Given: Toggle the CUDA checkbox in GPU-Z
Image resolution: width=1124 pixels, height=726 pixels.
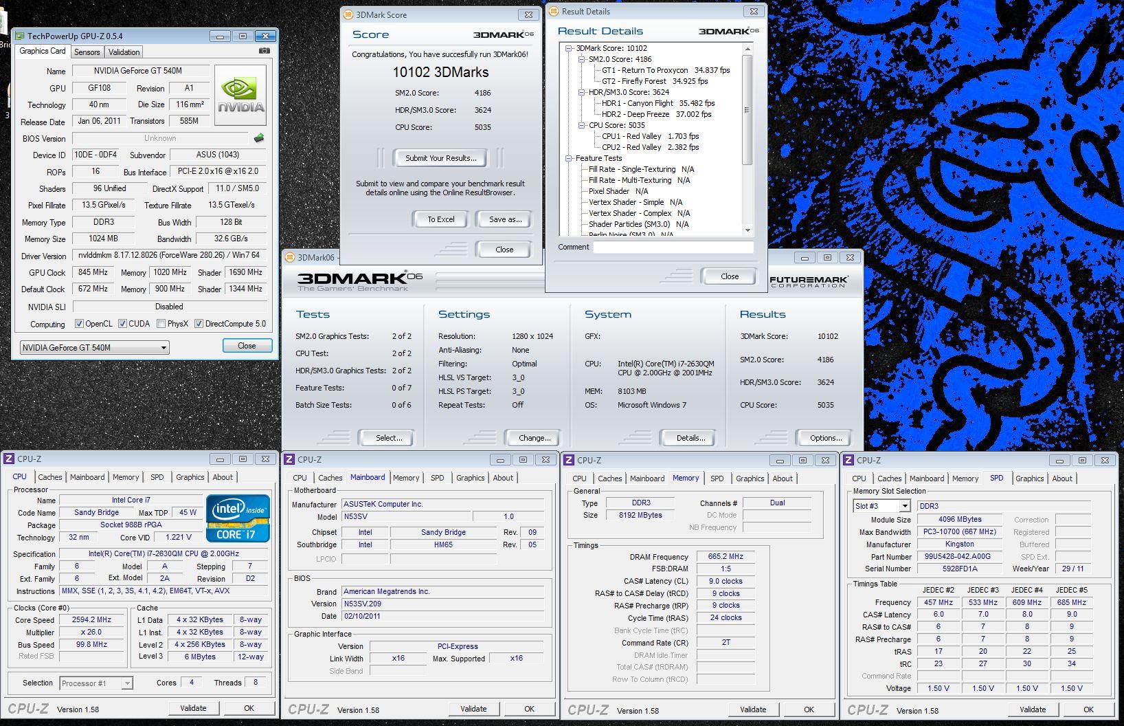Looking at the screenshot, I should 122,324.
